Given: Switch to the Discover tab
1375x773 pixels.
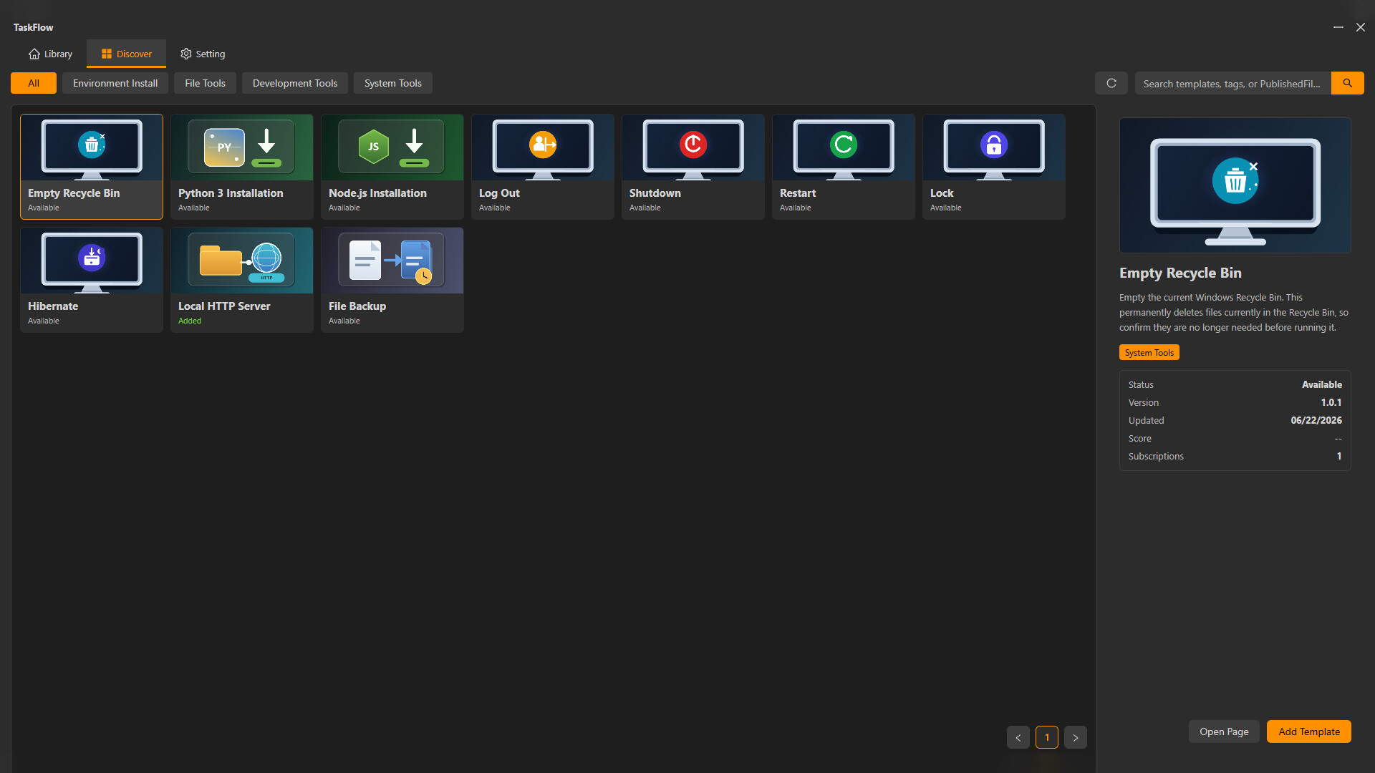Looking at the screenshot, I should (126, 54).
